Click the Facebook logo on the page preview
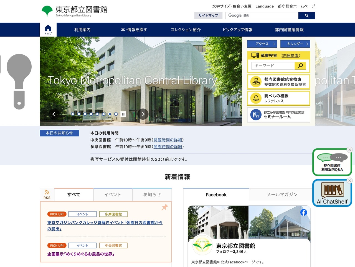 304,212
